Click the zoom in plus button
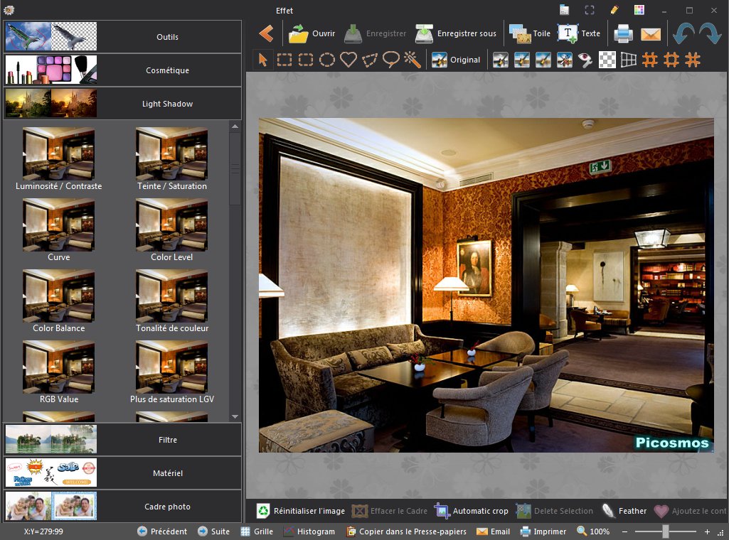Viewport: 729px width, 540px height. click(x=707, y=531)
